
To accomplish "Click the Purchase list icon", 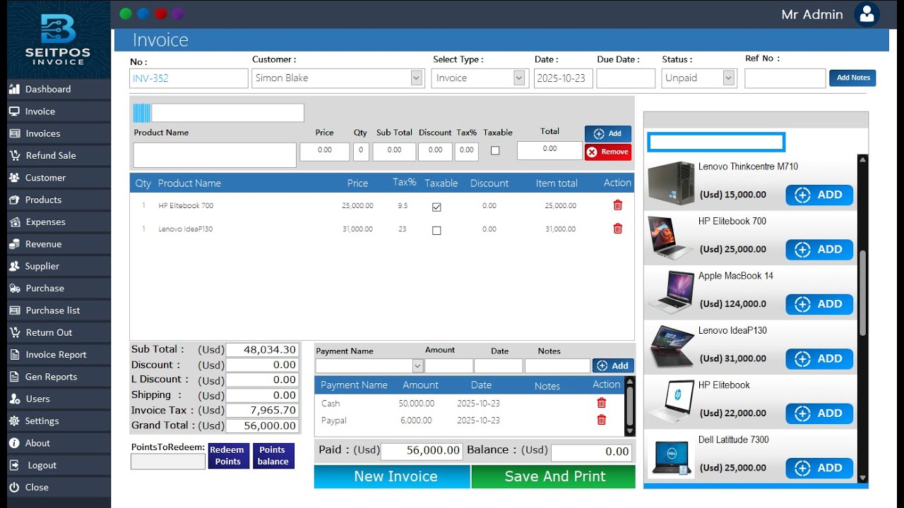I will (x=14, y=310).
